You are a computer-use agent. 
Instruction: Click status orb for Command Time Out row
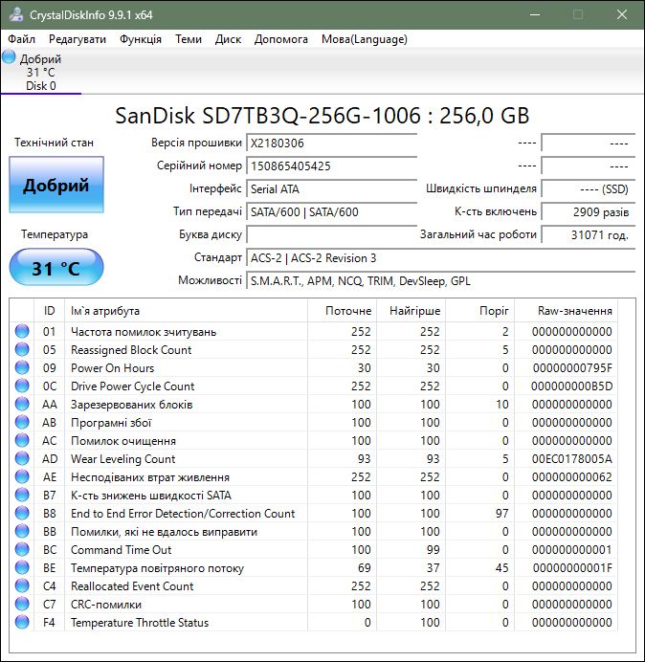point(22,549)
